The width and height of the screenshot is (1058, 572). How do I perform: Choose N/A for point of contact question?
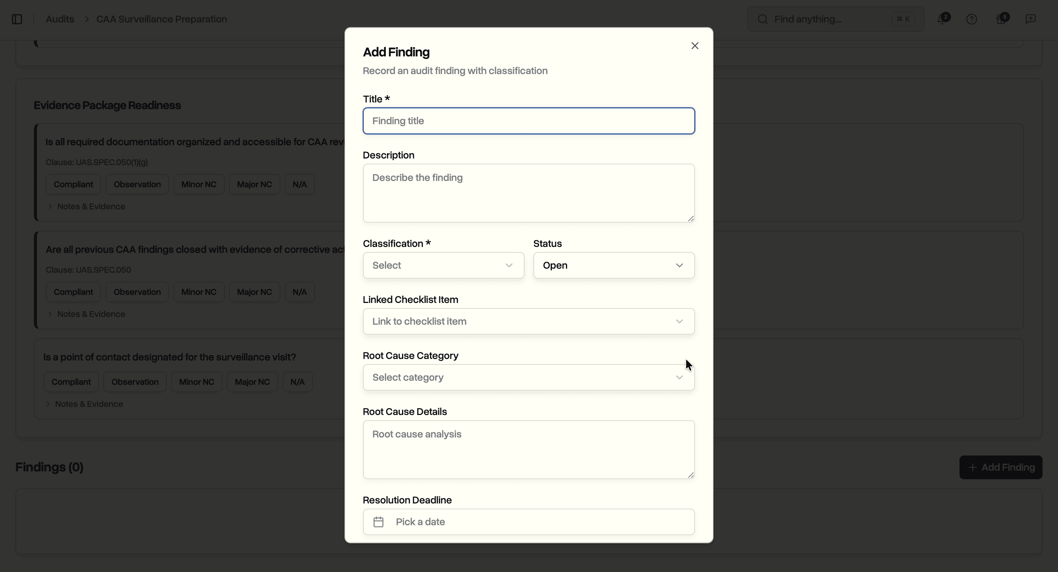(297, 381)
